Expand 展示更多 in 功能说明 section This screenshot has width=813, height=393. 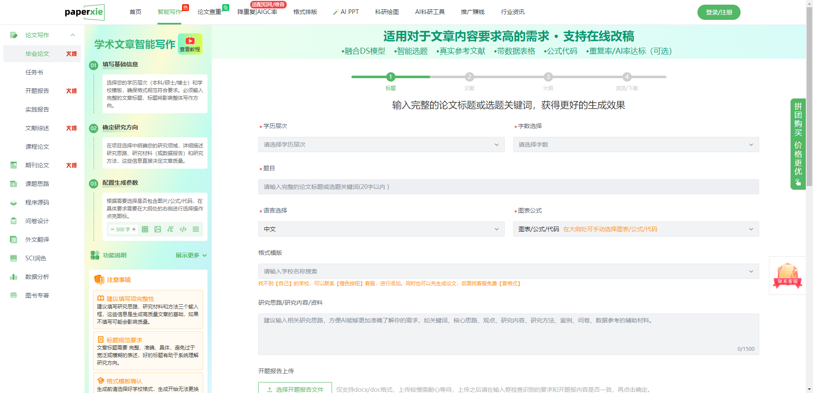191,255
